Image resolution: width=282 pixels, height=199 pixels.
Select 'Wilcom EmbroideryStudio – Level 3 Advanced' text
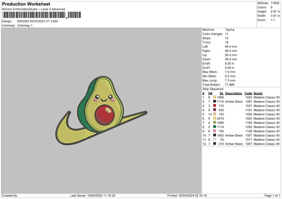33,9
